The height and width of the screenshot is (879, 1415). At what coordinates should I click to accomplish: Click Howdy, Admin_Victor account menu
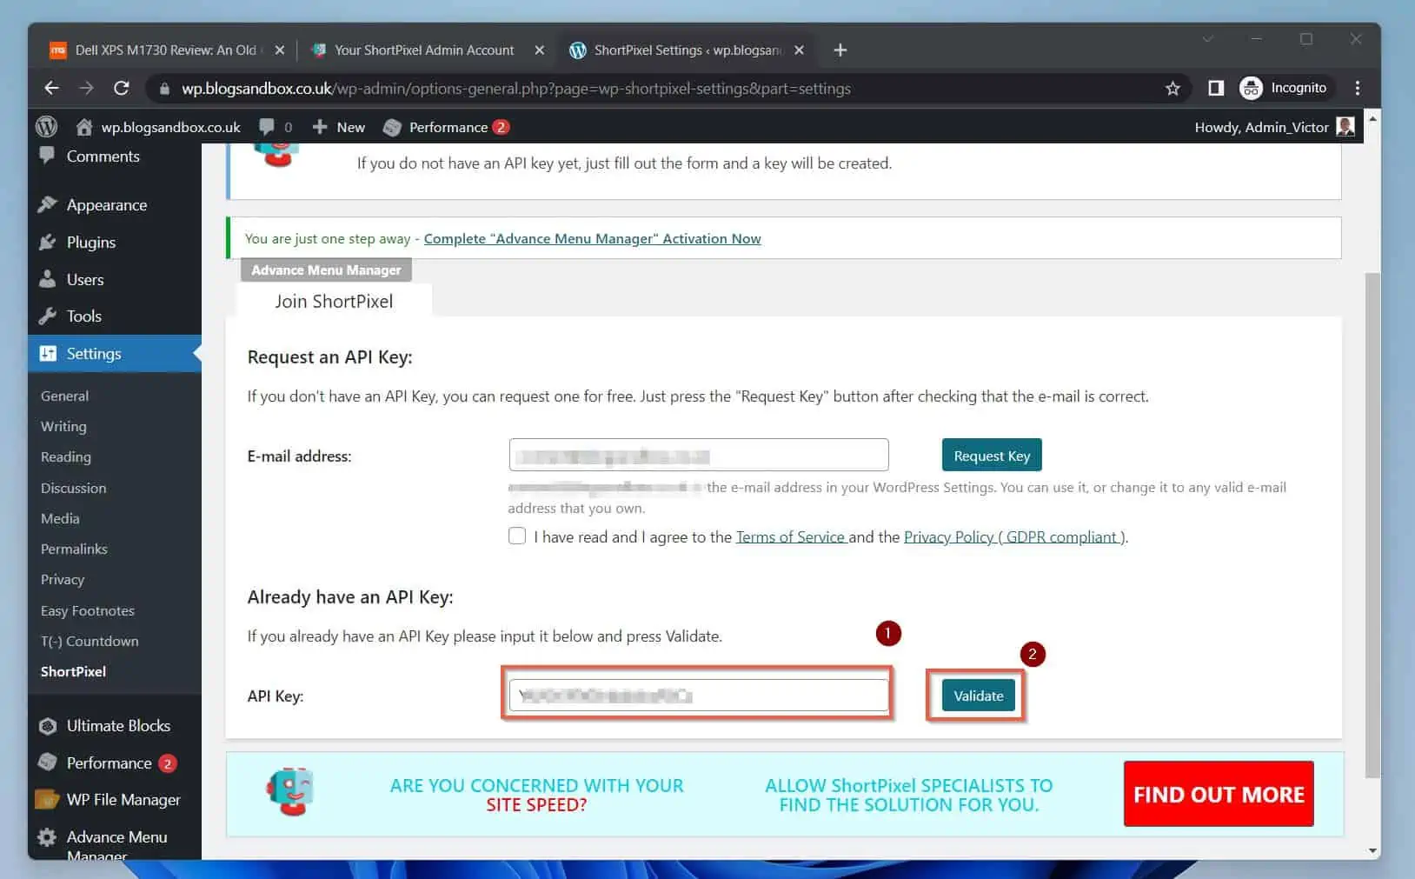click(1274, 127)
